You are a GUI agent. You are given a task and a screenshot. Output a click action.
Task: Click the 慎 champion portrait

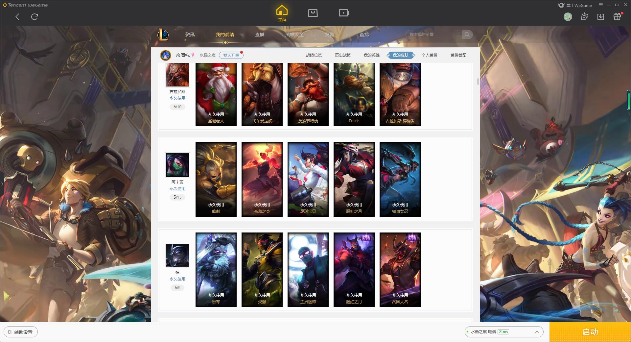pos(177,256)
